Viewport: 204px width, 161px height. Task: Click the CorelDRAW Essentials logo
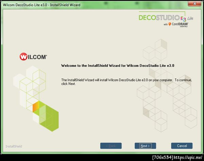click(176, 25)
